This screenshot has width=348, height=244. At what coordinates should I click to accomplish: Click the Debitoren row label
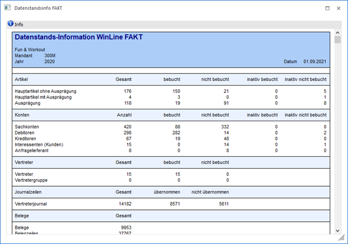25,133
